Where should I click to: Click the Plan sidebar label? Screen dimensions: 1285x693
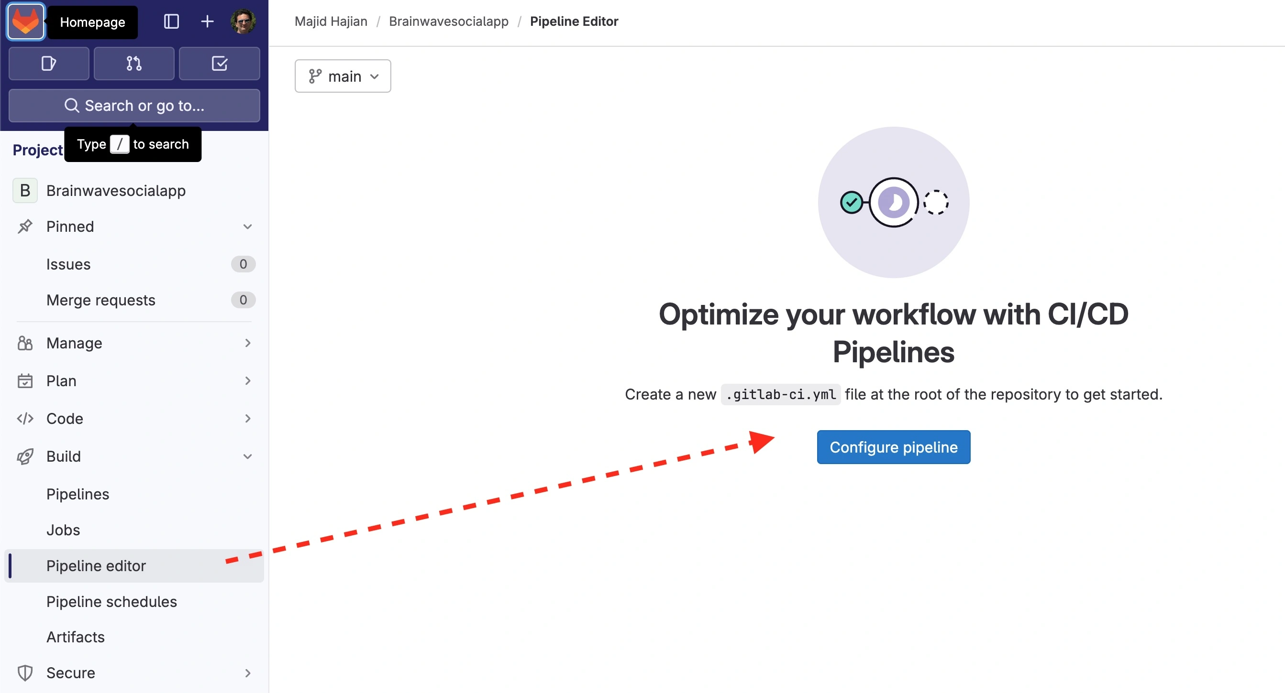61,381
